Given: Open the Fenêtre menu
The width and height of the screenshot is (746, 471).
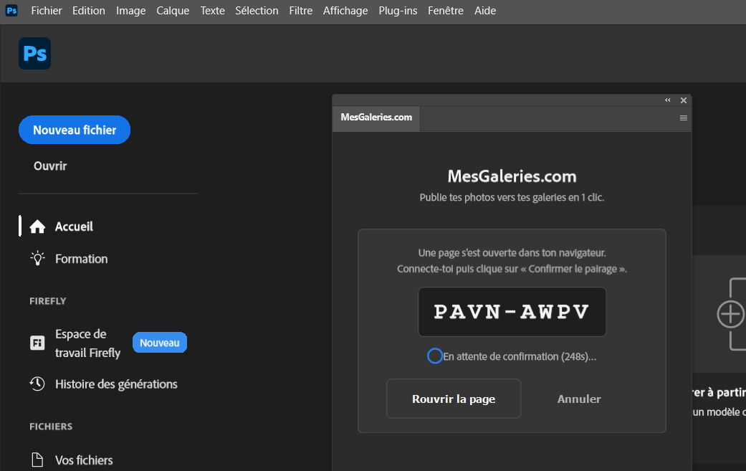Looking at the screenshot, I should click(445, 11).
